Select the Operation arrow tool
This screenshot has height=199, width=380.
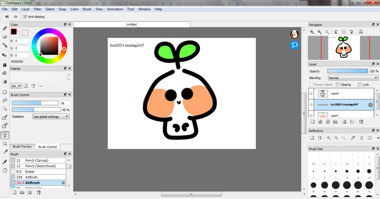point(4,144)
